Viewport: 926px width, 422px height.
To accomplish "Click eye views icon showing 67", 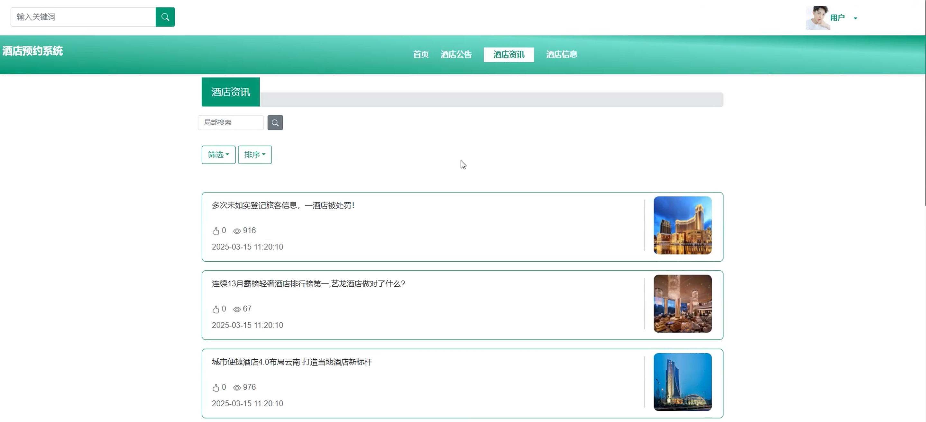I will (x=237, y=309).
